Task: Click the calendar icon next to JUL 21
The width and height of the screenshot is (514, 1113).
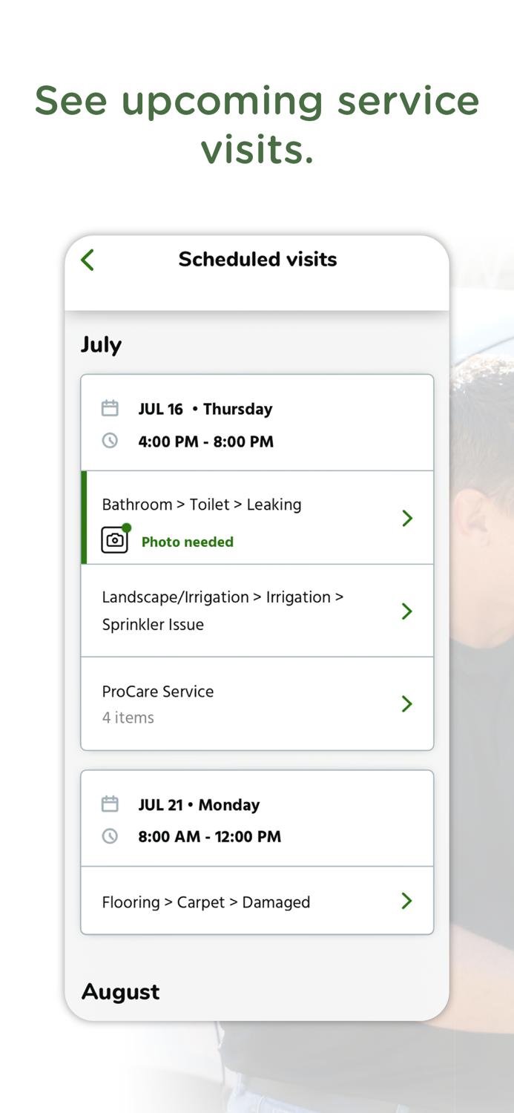Action: 110,804
